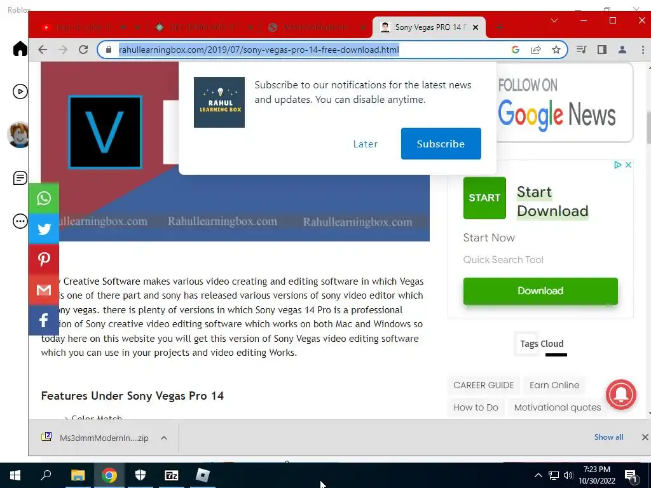Screen dimensions: 651x488
Task: Switch to the Sony Vegas PRO 14 tab
Action: 429,27
